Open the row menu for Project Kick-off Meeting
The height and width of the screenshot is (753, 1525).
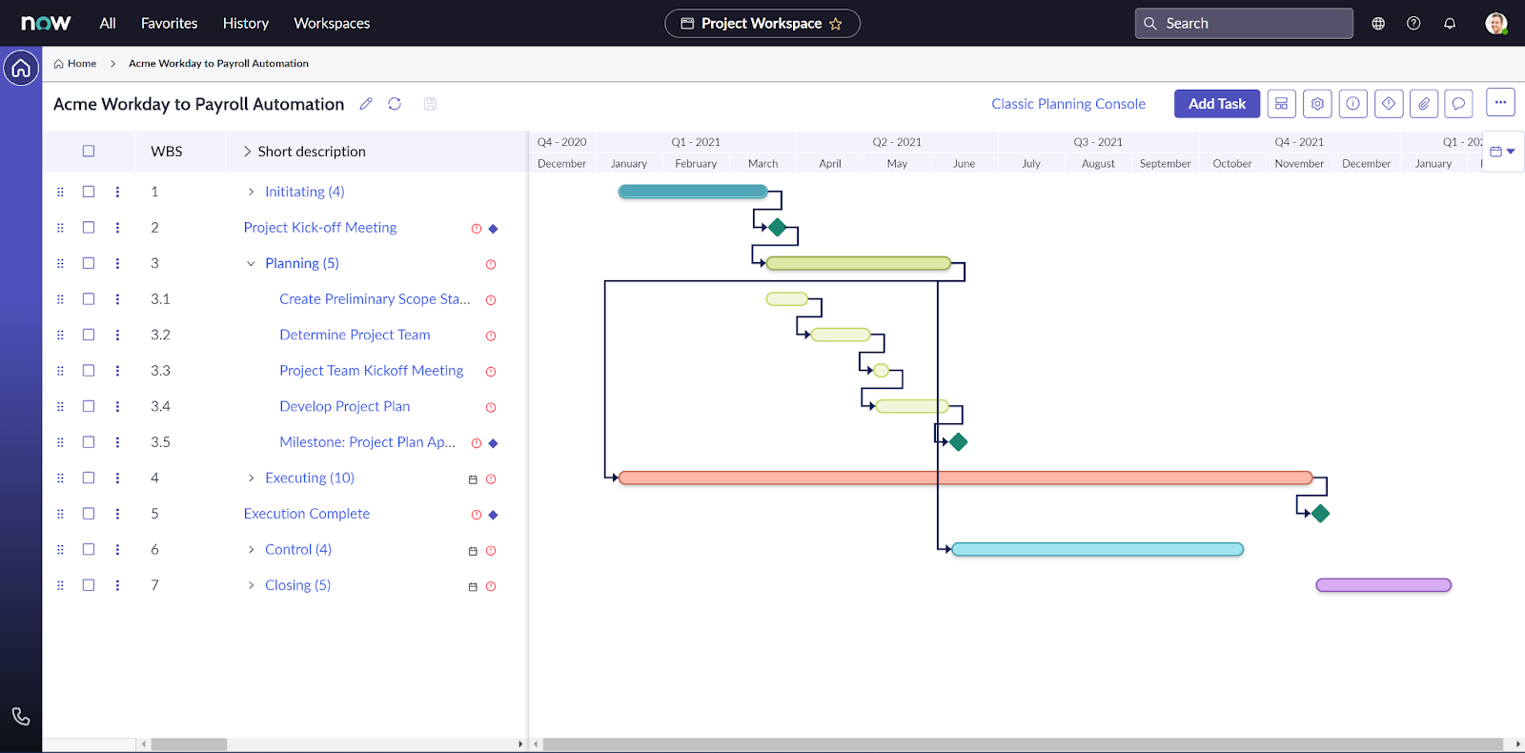(118, 228)
